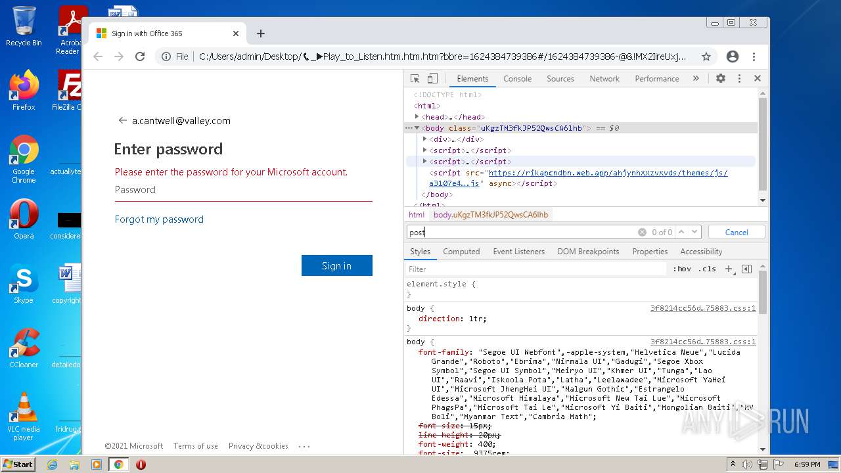Toggle the .cls class editor

click(707, 269)
